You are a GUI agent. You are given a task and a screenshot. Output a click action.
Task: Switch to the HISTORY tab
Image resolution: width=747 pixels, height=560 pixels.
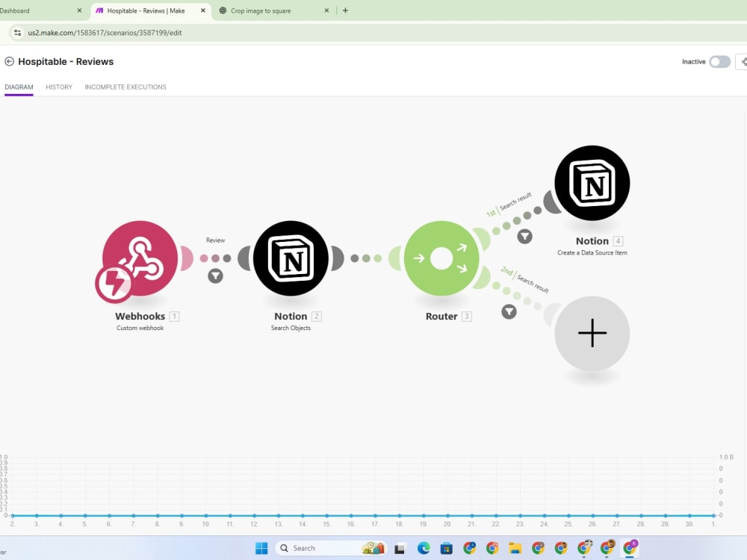click(59, 87)
